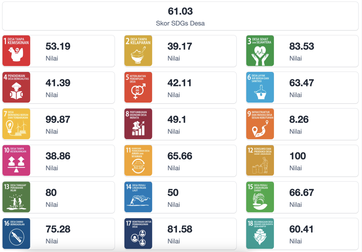Click the Pendidikan Desa Berkualitas icon
Viewport: 362px width, 252px height.
click(16, 87)
